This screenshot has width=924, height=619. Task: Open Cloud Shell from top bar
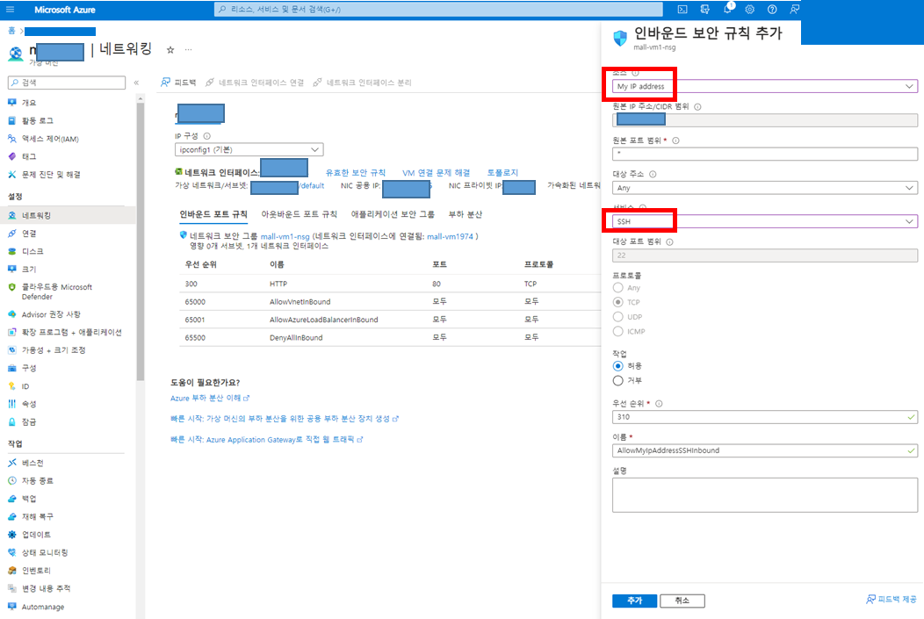[x=682, y=10]
